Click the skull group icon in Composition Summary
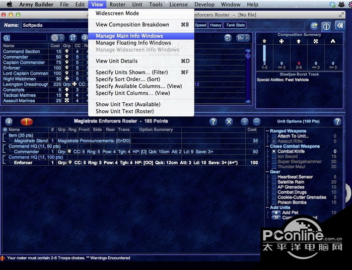 click(x=264, y=41)
